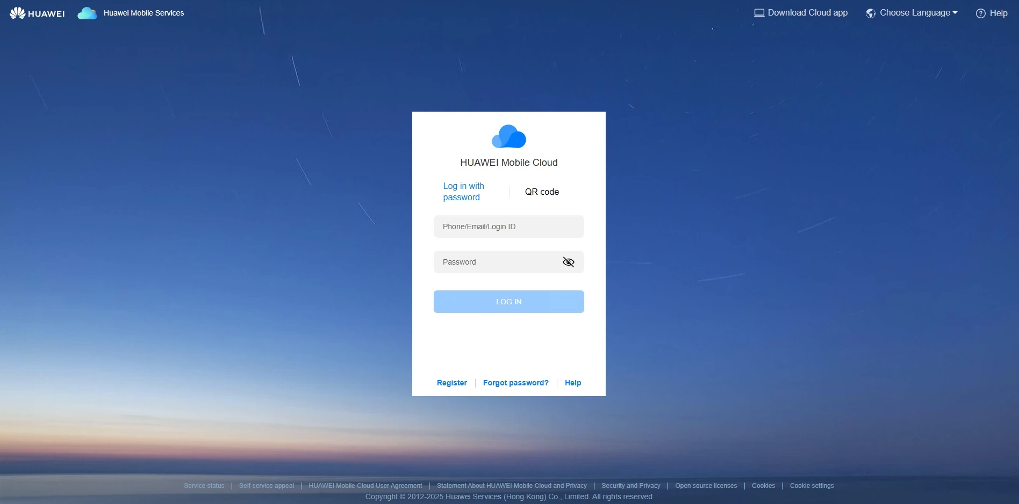Click the HUAWEI logo in top left corner
Viewport: 1019px width, 504px height.
pyautogui.click(x=37, y=12)
